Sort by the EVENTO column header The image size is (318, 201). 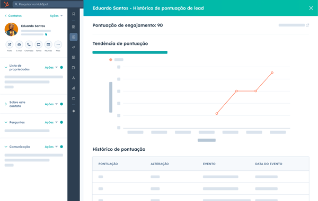coord(209,164)
